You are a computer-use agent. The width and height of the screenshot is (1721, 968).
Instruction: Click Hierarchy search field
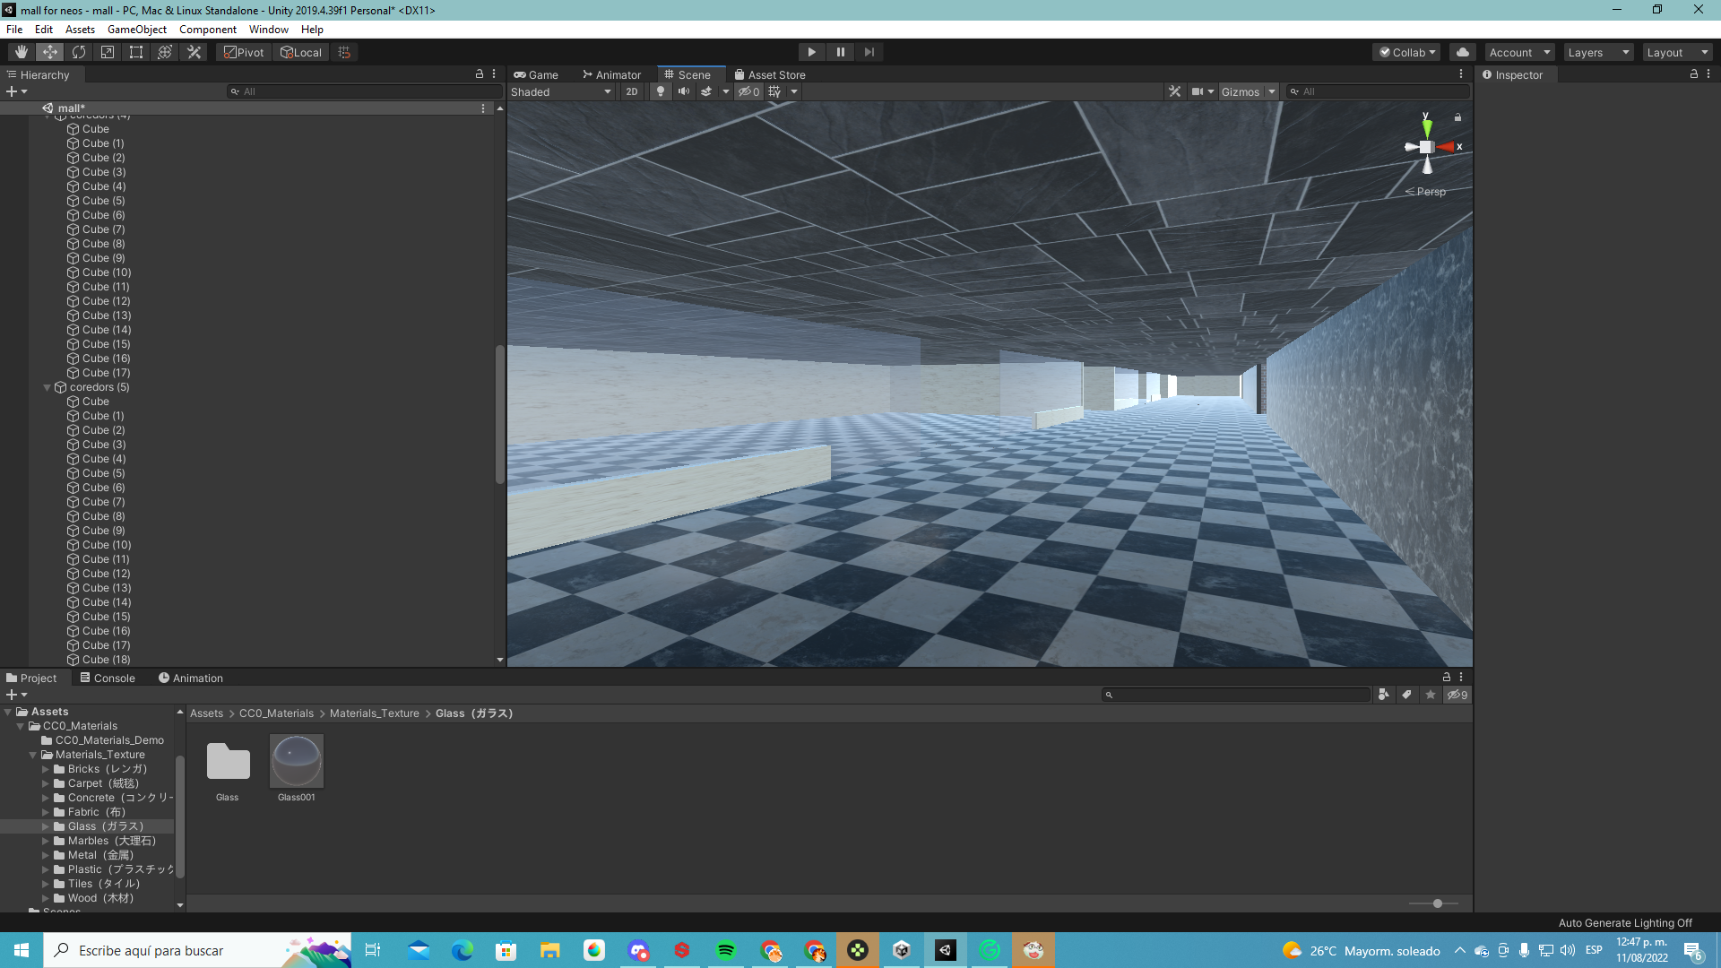tap(363, 91)
